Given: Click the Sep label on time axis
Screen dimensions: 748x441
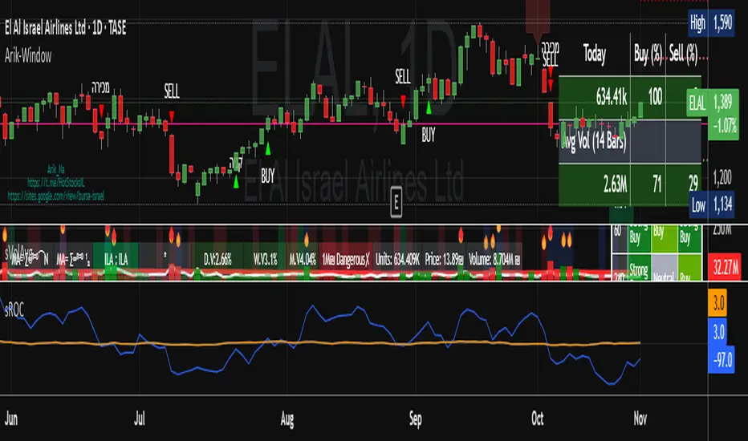Looking at the screenshot, I should click(x=416, y=419).
